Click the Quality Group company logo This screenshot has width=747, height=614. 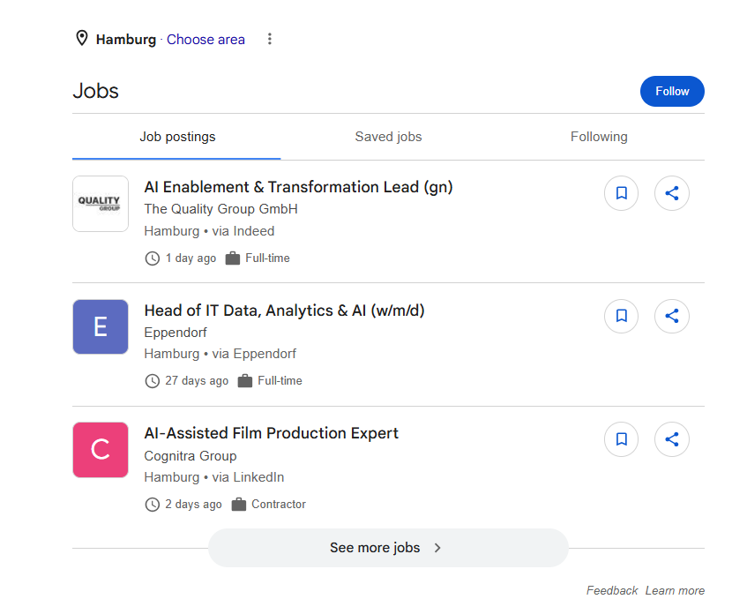point(101,204)
